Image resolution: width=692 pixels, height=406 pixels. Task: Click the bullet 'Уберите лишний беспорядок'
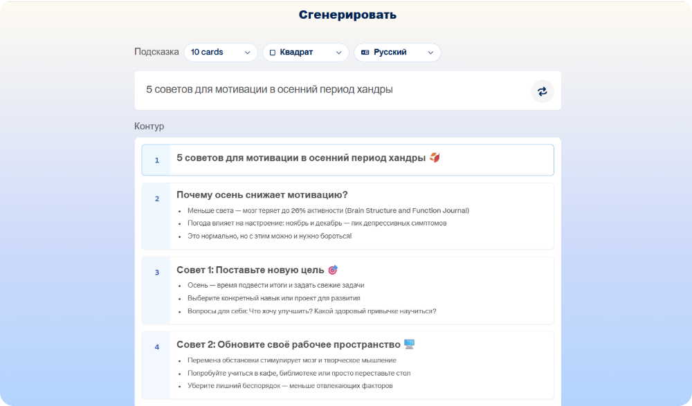(289, 385)
